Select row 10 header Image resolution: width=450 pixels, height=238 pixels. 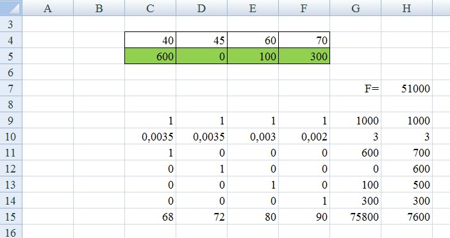click(x=11, y=137)
